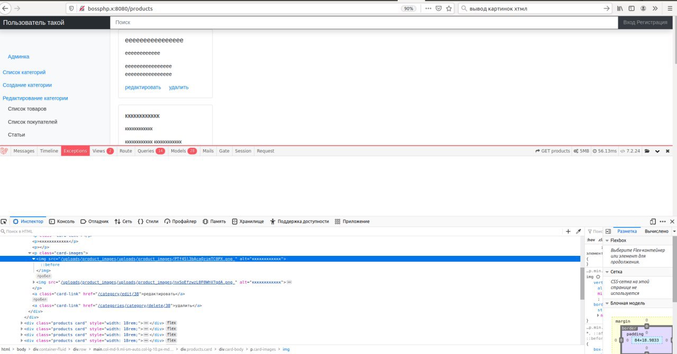Save page to Pocket icon
This screenshot has width=677, height=354.
click(438, 8)
